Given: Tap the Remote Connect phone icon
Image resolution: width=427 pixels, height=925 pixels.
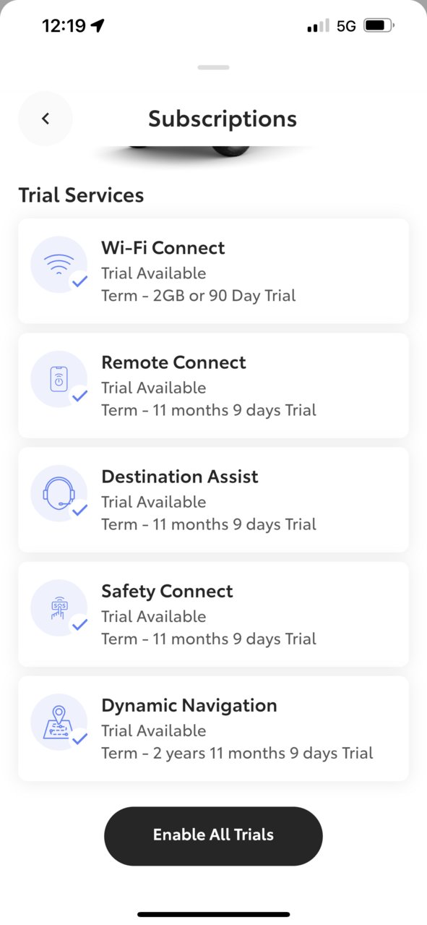Looking at the screenshot, I should [x=59, y=379].
